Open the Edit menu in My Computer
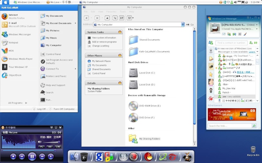 click(93, 11)
